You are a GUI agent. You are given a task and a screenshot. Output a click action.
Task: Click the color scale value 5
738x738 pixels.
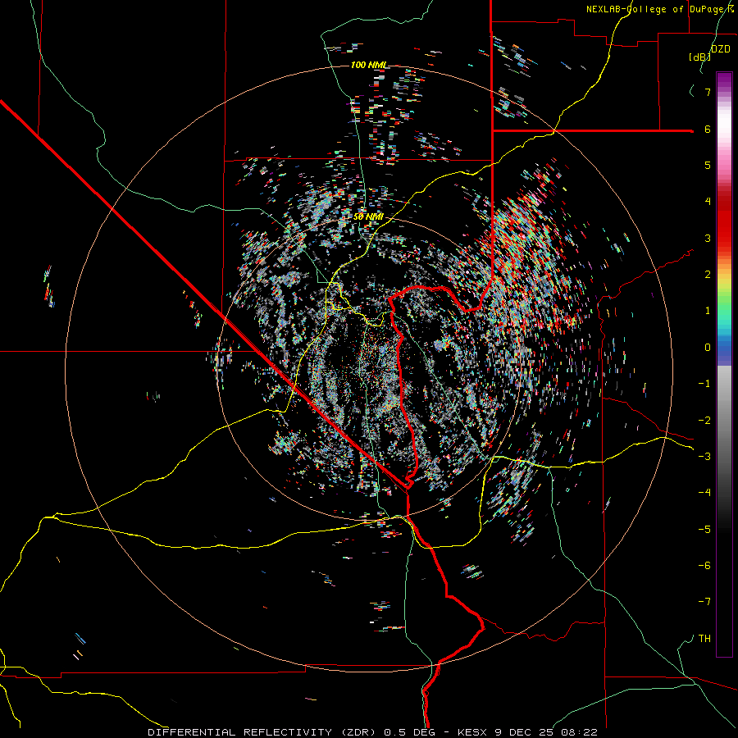tap(708, 165)
